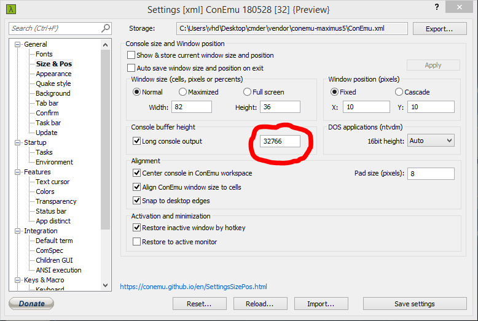Screen dimensions: 478x321
Task: Open the SettingsSizePos.html help link
Action: pos(194,287)
